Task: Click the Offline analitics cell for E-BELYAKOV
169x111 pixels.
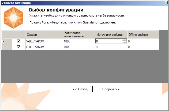Action: pyautogui.click(x=143, y=47)
